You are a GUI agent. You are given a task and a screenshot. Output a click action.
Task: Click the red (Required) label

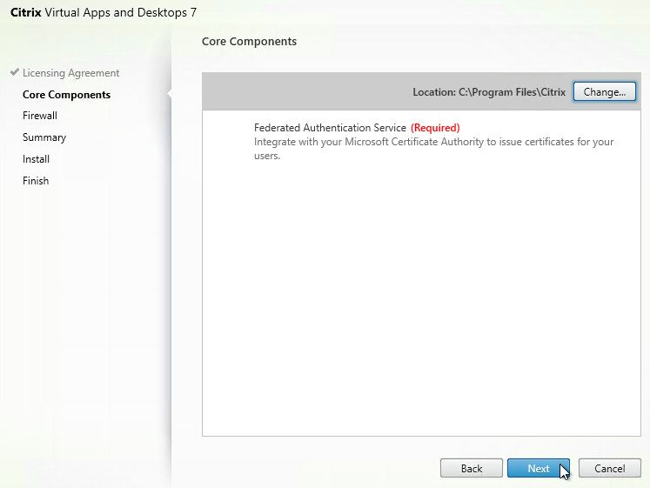tap(435, 128)
